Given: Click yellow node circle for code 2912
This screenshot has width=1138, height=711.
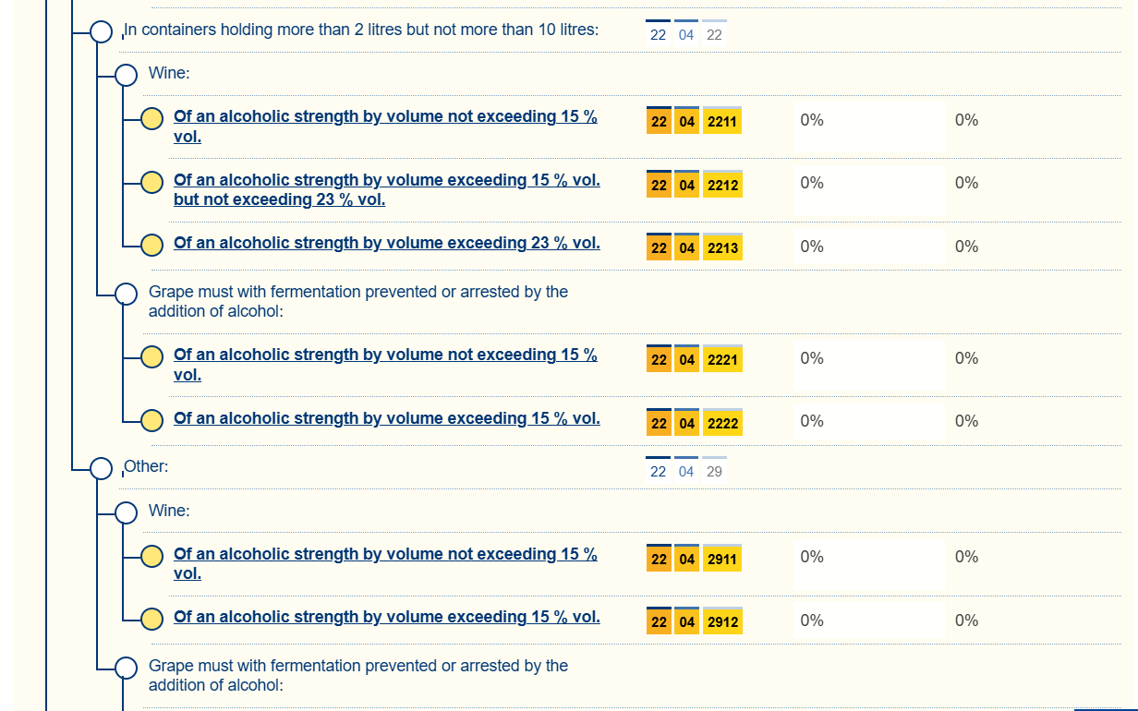Looking at the screenshot, I should pyautogui.click(x=151, y=619).
